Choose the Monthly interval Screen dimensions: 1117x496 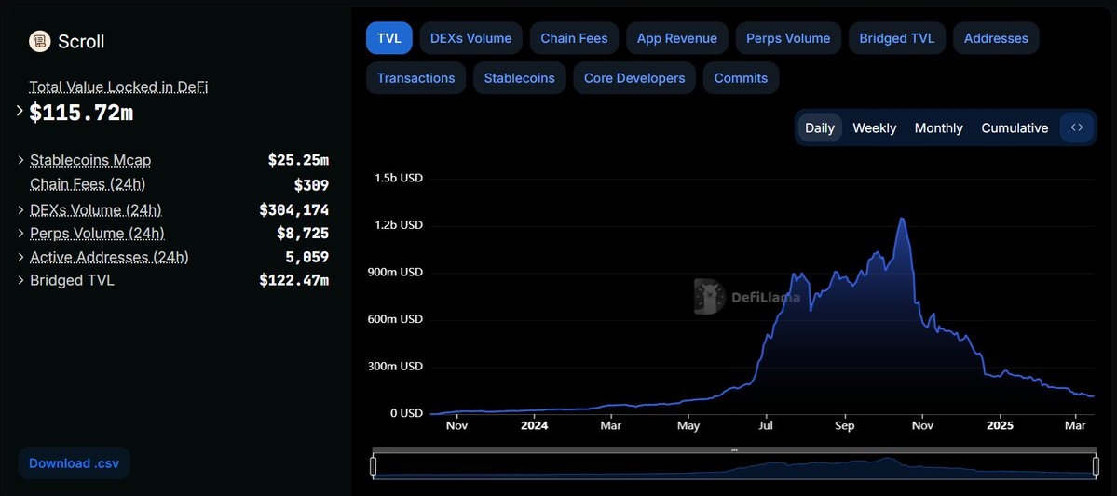point(938,128)
